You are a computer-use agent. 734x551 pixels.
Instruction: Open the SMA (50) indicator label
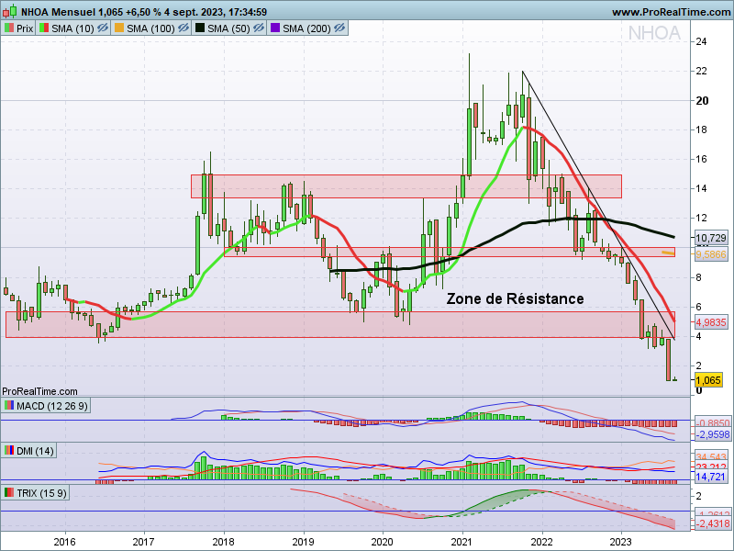[228, 28]
